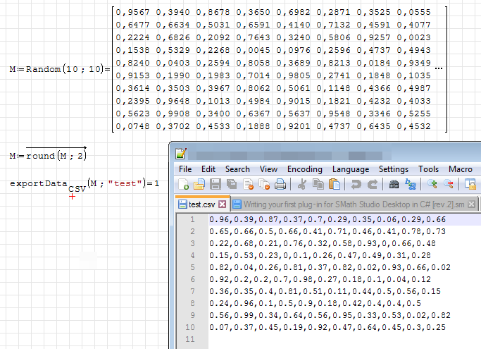Click the Print icon in toolbar
481x349 pixels.
point(280,185)
